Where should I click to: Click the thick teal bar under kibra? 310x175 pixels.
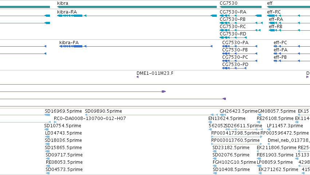[137, 7]
